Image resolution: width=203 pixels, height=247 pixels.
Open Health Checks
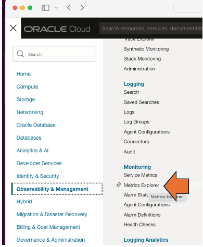pos(139,225)
